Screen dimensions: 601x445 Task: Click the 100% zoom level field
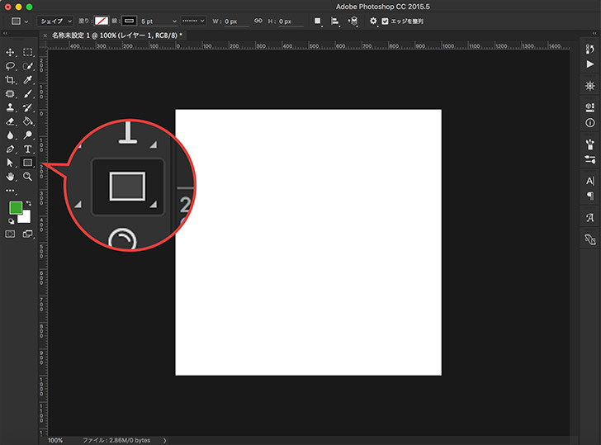click(55, 440)
